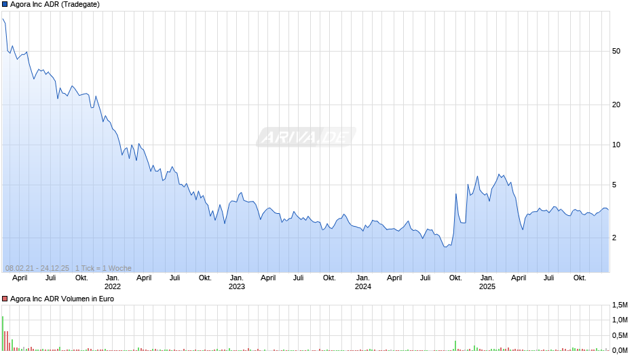Click the 'Agora Inc ADR Volumen in Euro' label
Image resolution: width=638 pixels, height=357 pixels.
pyautogui.click(x=62, y=299)
